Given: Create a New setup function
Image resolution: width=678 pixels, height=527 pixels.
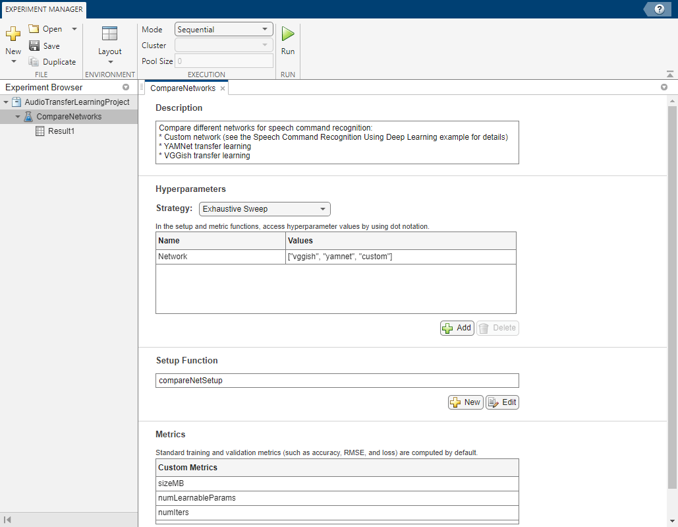Looking at the screenshot, I should (465, 402).
